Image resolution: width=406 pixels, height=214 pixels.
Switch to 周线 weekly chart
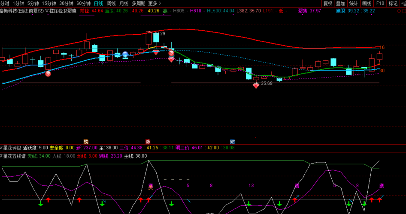pyautogui.click(x=111, y=3)
